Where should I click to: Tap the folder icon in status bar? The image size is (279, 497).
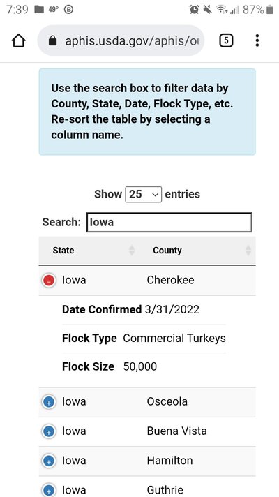(39, 10)
